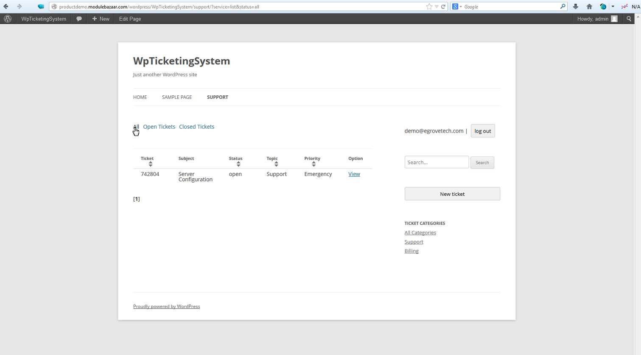Go back with the browser back arrow
Image resolution: width=641 pixels, height=355 pixels.
click(6, 6)
